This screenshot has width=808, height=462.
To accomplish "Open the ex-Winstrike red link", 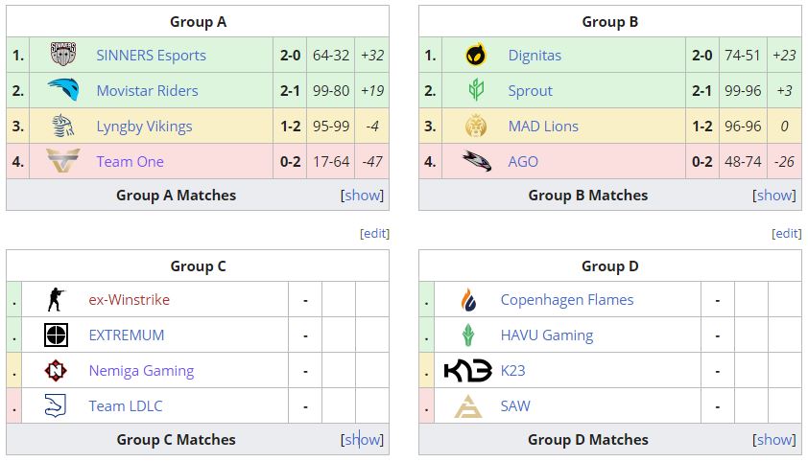I will coord(129,300).
